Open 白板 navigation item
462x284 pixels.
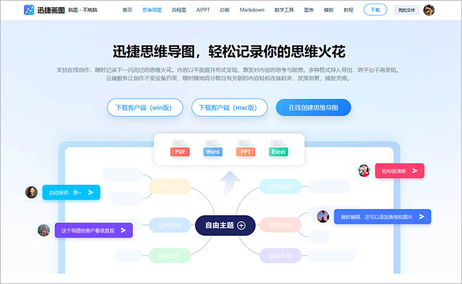225,10
